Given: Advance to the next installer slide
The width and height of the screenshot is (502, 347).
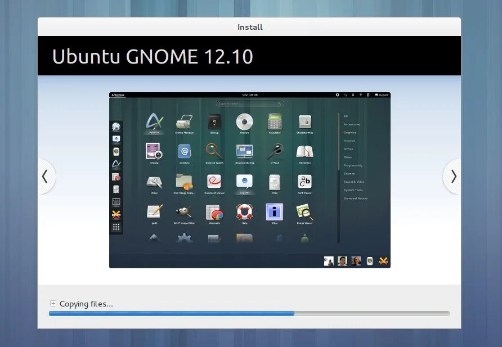Looking at the screenshot, I should coord(452,176).
